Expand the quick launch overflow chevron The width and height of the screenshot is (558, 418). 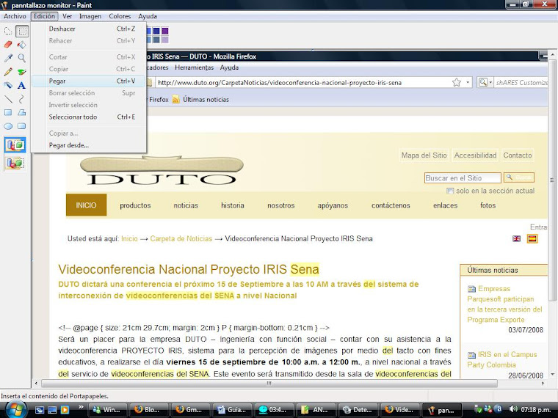pyautogui.click(x=81, y=407)
